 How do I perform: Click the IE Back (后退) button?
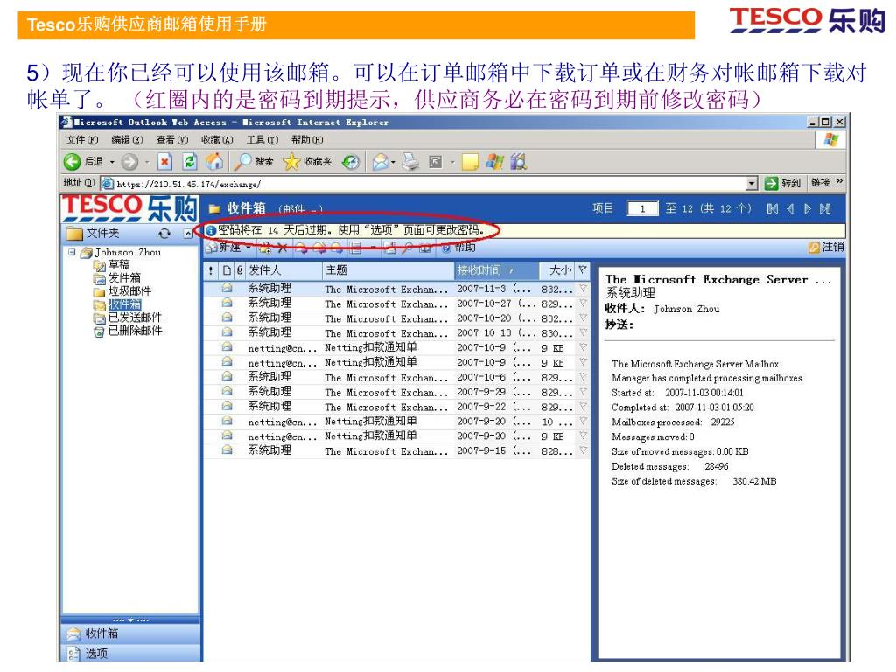click(83, 162)
